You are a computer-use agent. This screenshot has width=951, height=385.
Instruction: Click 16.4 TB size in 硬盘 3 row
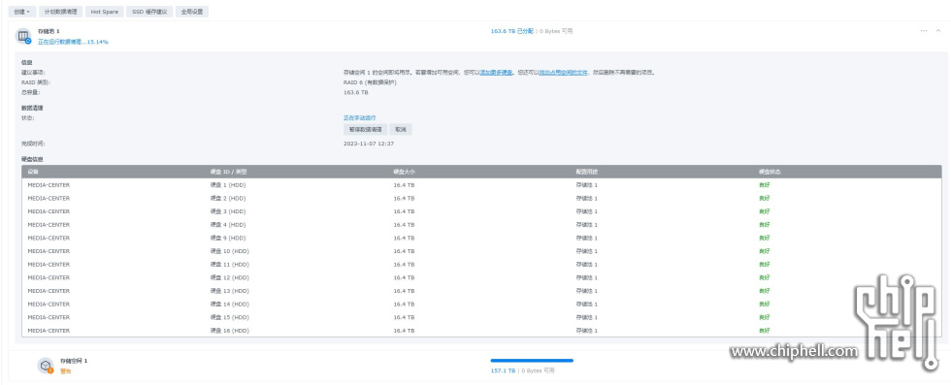point(404,211)
